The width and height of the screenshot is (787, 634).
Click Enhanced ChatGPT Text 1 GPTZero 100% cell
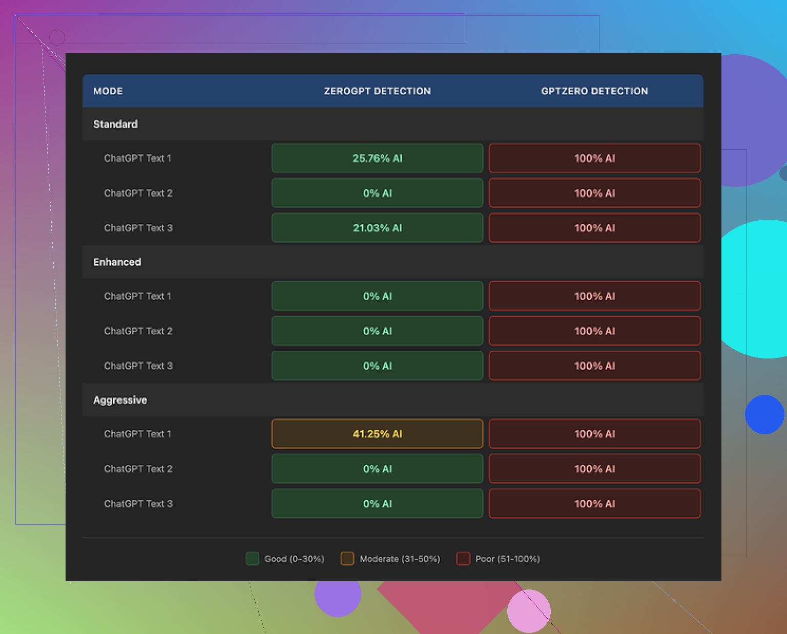point(594,296)
